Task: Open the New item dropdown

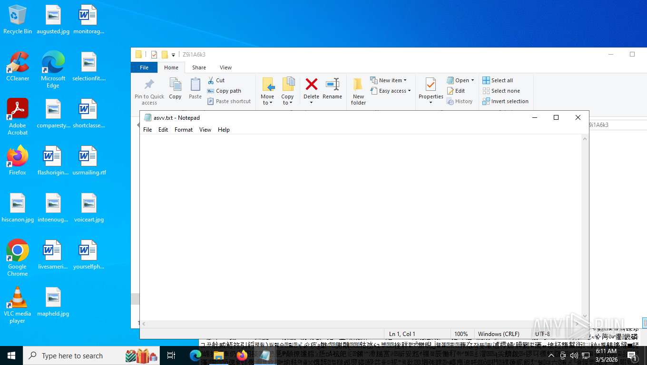Action: pos(388,80)
